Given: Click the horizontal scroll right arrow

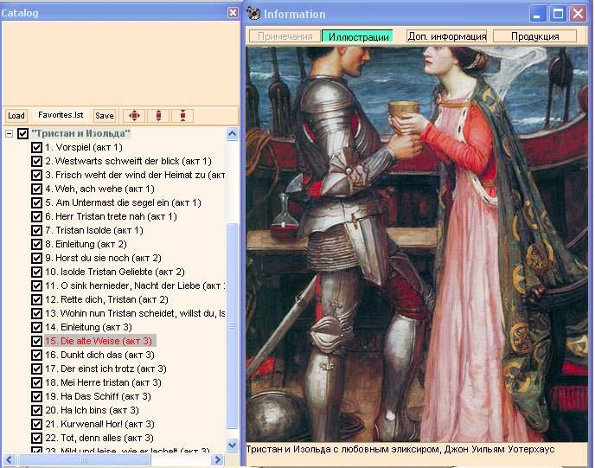Looking at the screenshot, I should (217, 460).
